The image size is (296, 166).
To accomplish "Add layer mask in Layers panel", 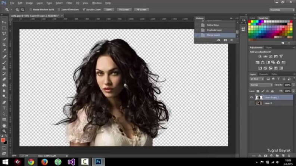I will click(266, 156).
